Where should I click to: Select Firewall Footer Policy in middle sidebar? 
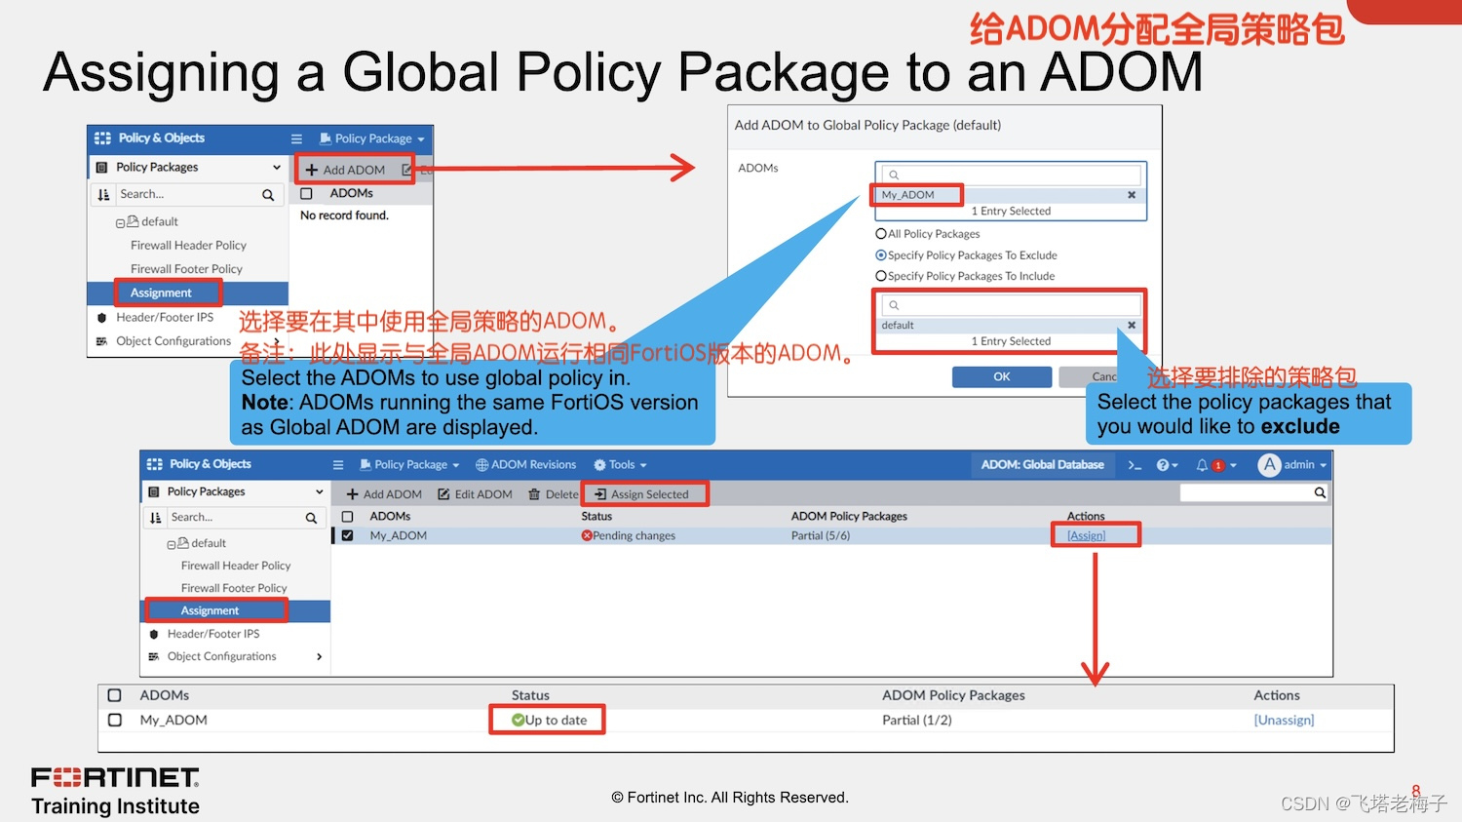click(x=234, y=588)
